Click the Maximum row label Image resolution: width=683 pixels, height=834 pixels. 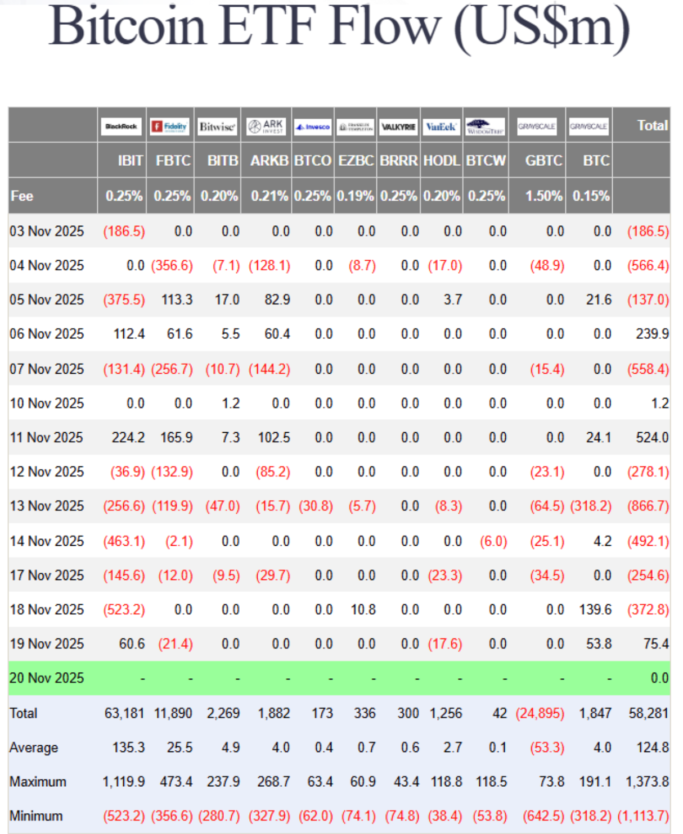click(x=38, y=782)
